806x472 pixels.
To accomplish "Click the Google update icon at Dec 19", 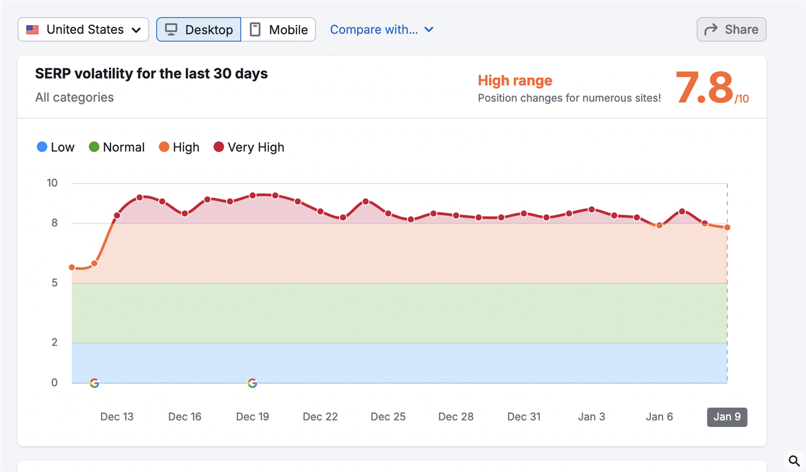I will point(252,383).
